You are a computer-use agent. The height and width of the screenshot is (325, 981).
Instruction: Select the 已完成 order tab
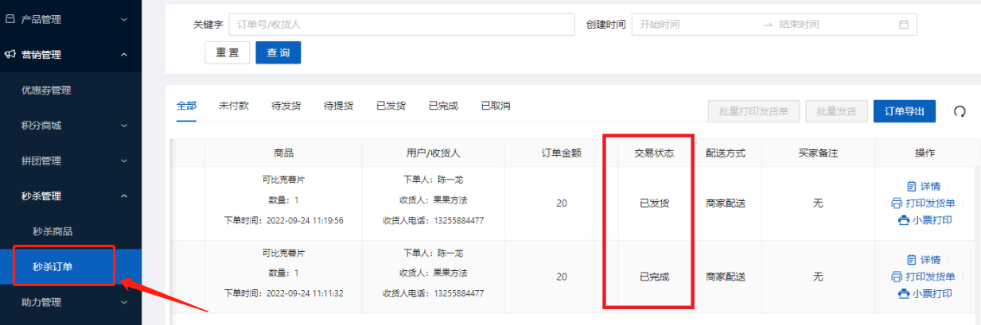(x=444, y=106)
